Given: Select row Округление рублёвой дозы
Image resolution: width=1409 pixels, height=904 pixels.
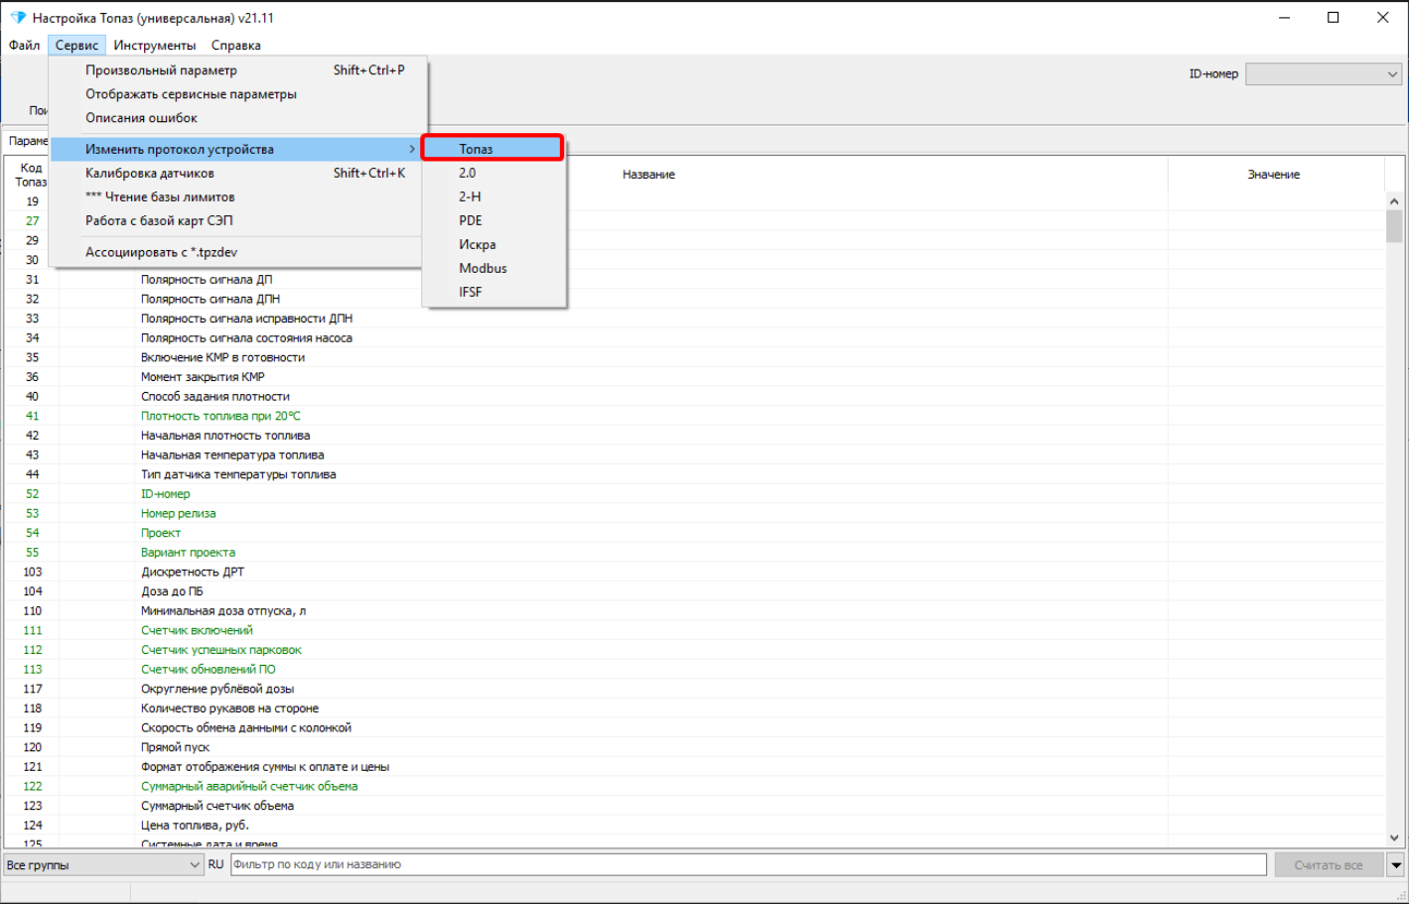Looking at the screenshot, I should (x=695, y=690).
